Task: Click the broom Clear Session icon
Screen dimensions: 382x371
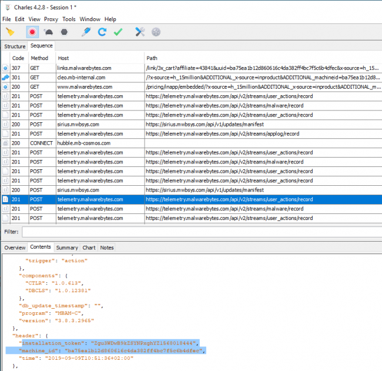Action: click(x=10, y=32)
